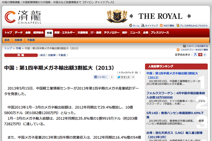Click the Facebook like count 1

(112, 77)
